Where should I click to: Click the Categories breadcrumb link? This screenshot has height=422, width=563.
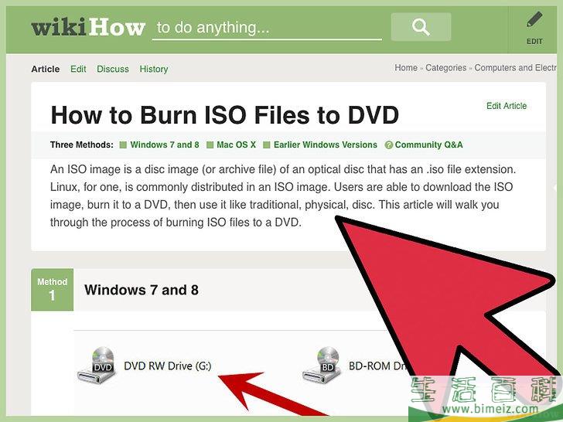446,68
